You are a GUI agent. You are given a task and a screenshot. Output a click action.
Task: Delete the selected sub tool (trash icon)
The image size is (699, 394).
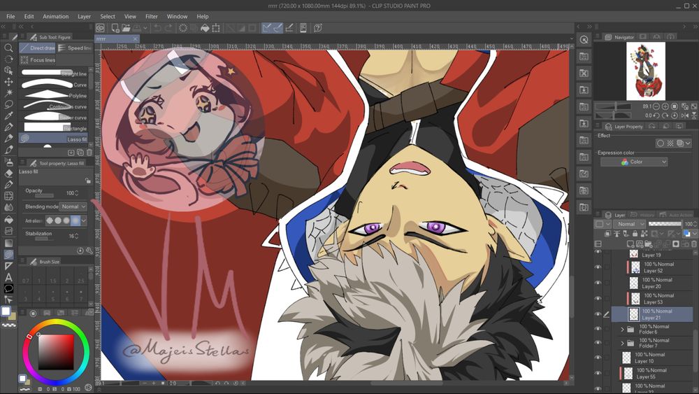click(x=89, y=152)
